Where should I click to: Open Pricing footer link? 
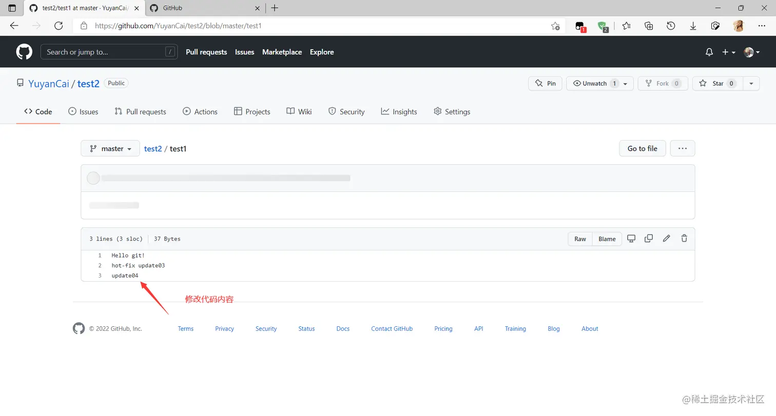point(443,329)
